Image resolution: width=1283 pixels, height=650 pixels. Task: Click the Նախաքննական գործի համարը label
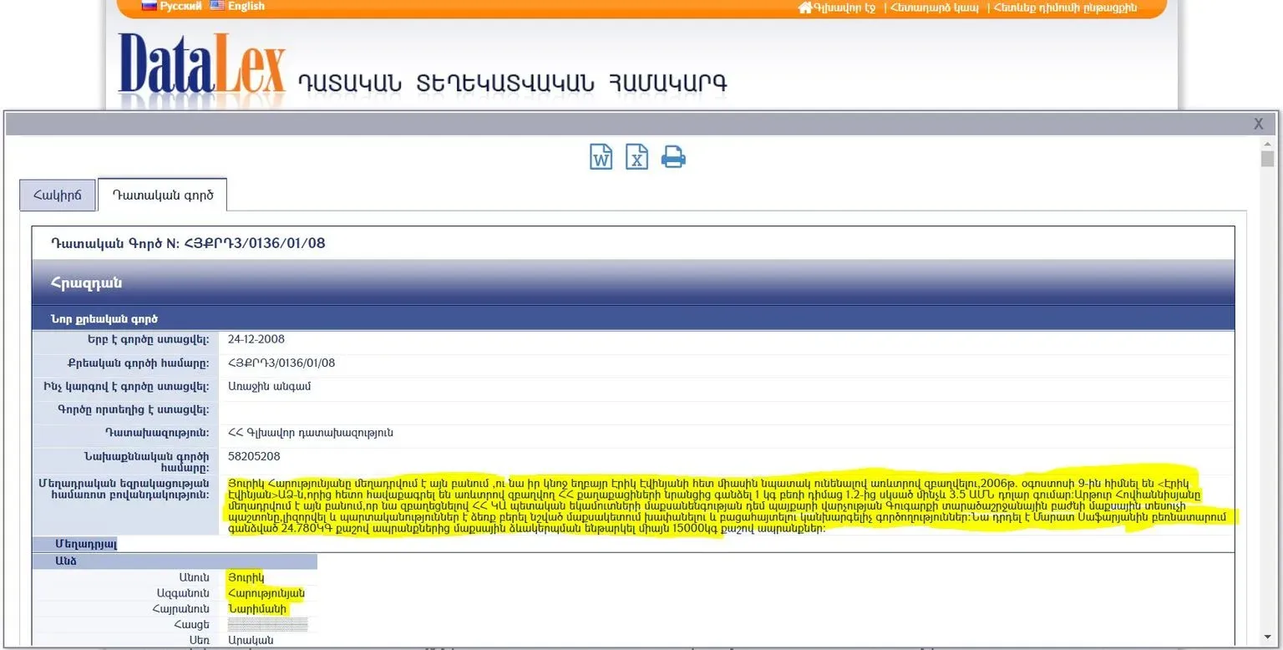point(147,462)
